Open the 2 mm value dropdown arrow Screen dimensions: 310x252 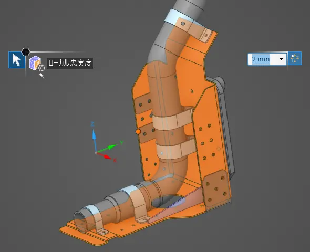pos(281,59)
